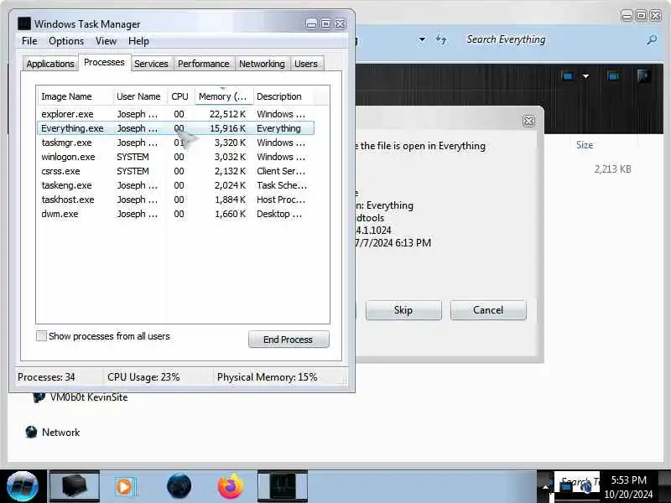Open the Options menu in Task Manager
This screenshot has width=671, height=503.
tap(66, 41)
